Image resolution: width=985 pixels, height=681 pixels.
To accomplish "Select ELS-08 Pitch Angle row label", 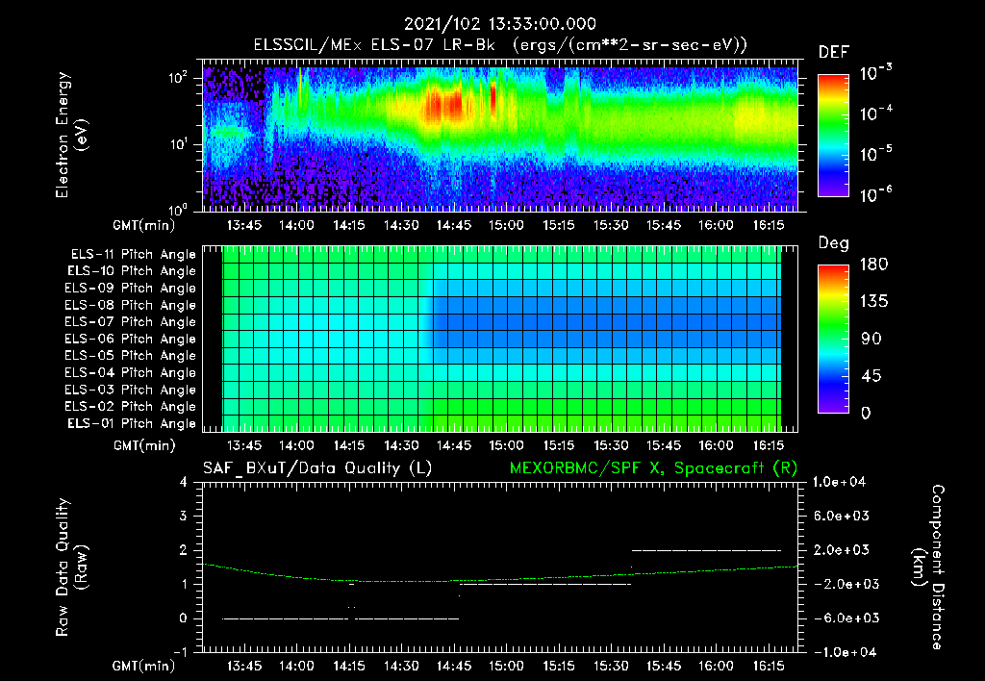I will (x=130, y=305).
